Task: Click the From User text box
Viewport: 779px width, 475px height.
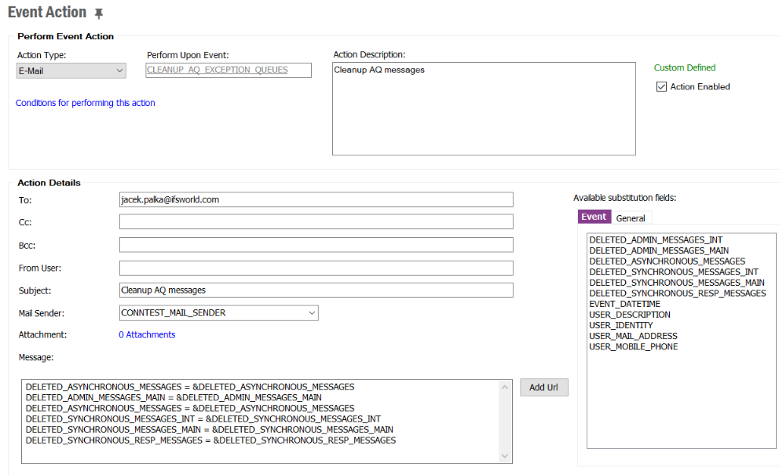Action: (316, 268)
